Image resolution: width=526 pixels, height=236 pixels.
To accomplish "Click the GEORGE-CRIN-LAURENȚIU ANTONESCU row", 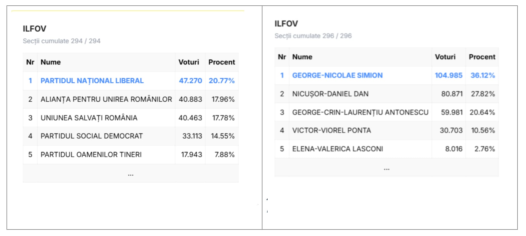I will [360, 112].
